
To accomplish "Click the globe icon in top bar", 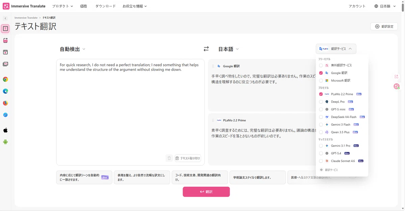I will click(x=376, y=6).
